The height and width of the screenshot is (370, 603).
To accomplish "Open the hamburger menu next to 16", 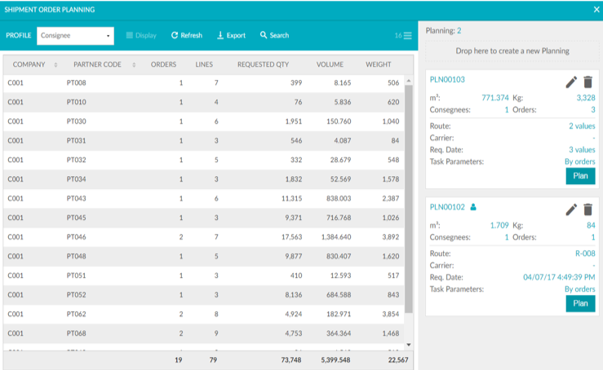I will 408,35.
